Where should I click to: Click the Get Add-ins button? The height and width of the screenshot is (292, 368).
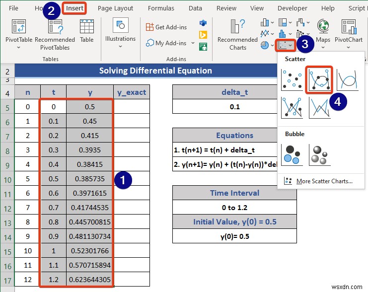166,27
